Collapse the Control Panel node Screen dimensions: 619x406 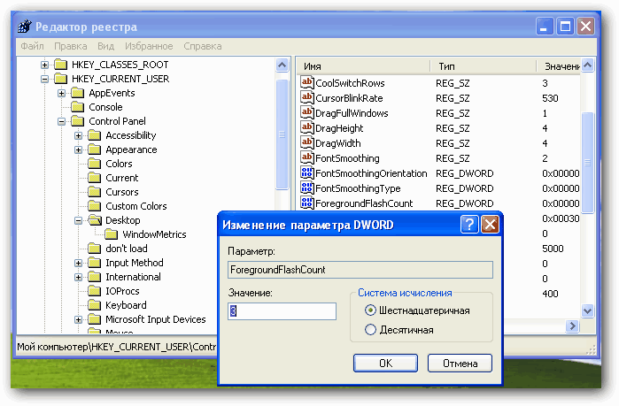pos(61,121)
